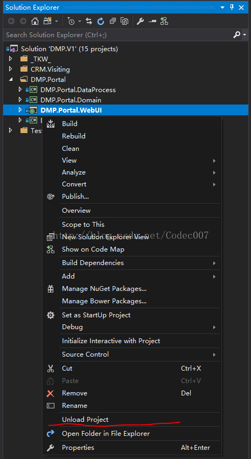Choose Unload Project
Screen dimensions: 251x459
pos(131,420)
